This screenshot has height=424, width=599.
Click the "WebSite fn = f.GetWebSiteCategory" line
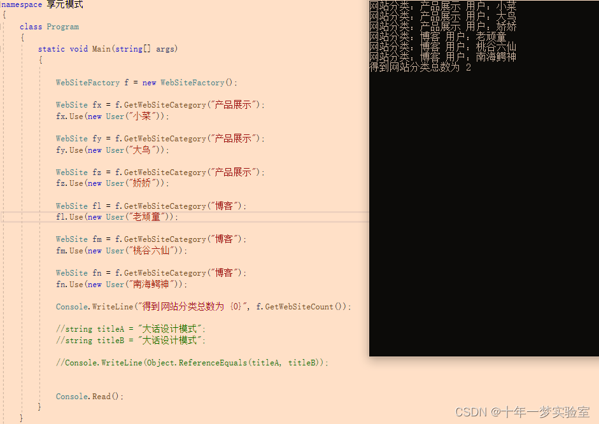(x=152, y=272)
